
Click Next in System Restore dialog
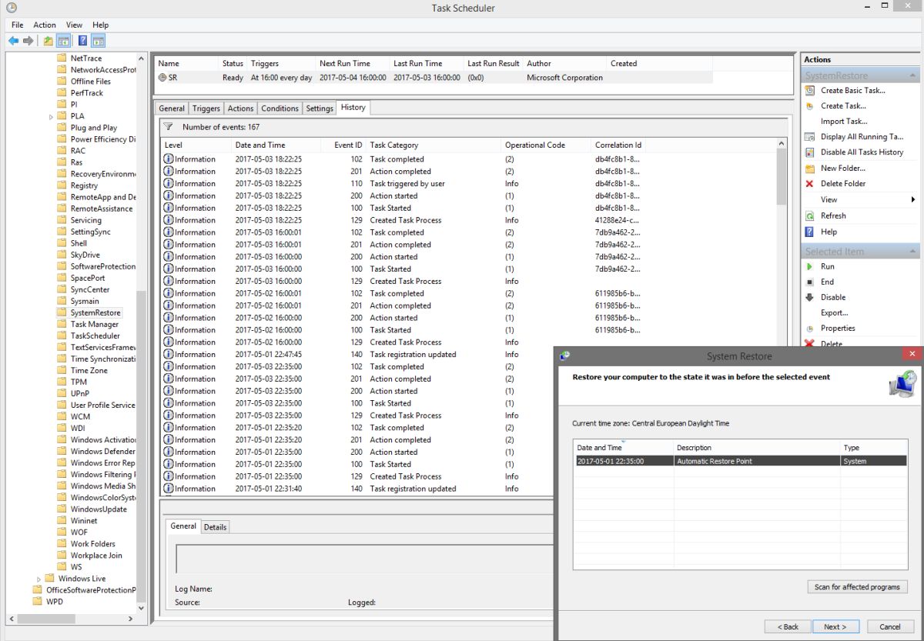[835, 626]
